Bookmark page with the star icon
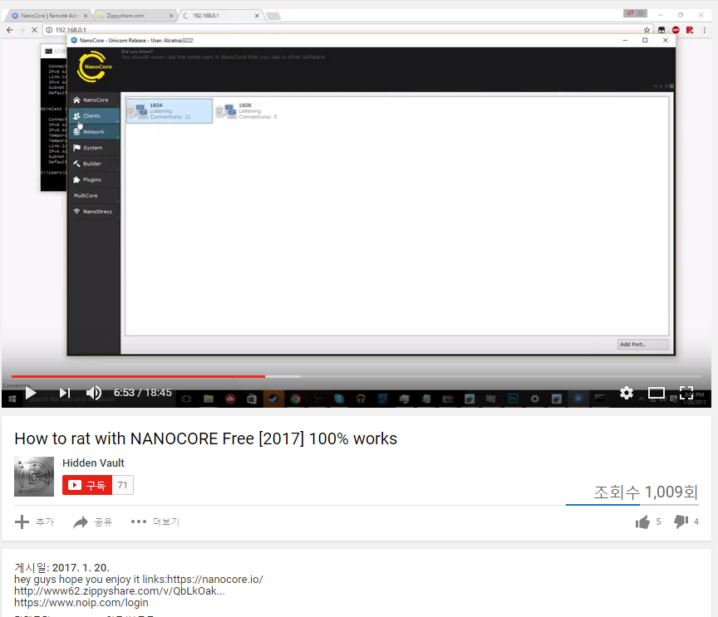Screen dimensions: 718x617 coord(647,30)
